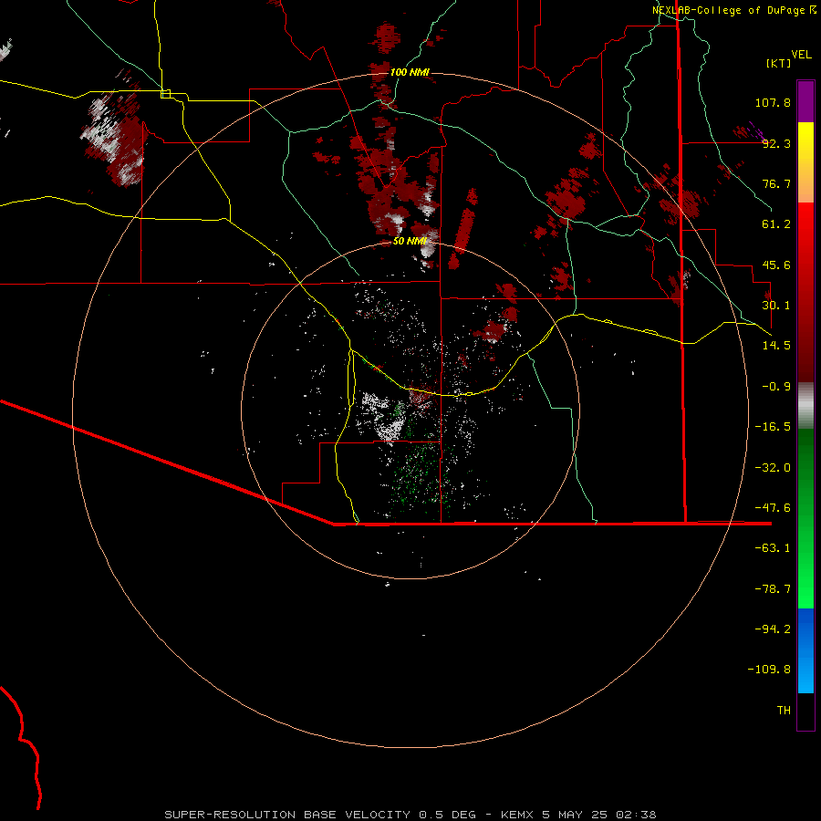Screen dimensions: 821x821
Task: Select the -78.7 velocity scale value
Action: (x=773, y=589)
